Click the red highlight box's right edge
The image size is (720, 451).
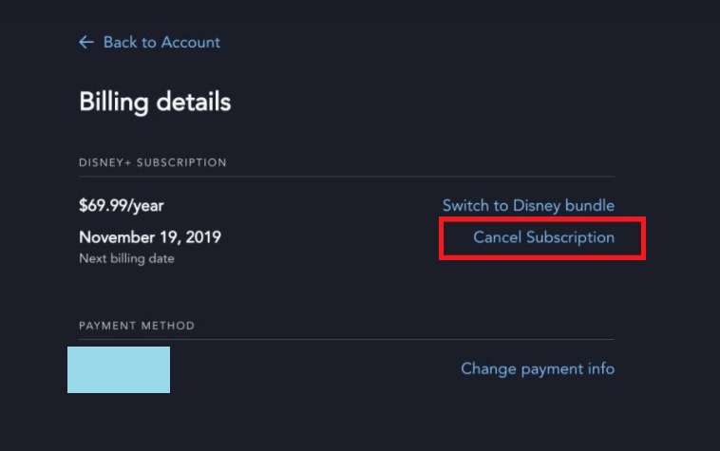click(644, 237)
